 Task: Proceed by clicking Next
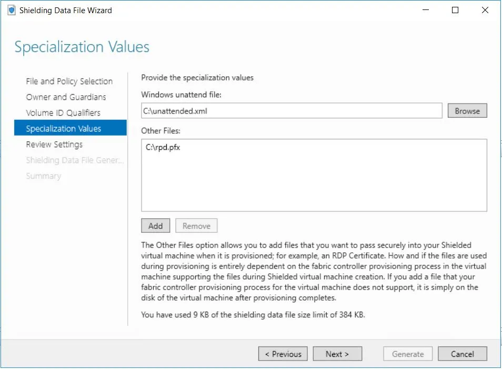[337, 354]
